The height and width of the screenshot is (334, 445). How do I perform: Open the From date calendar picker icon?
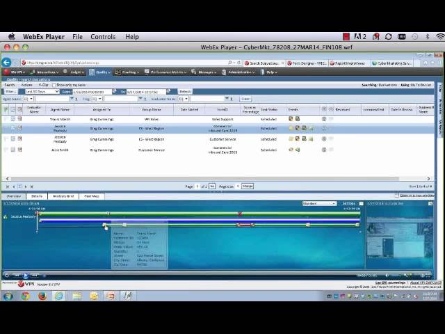point(114,91)
